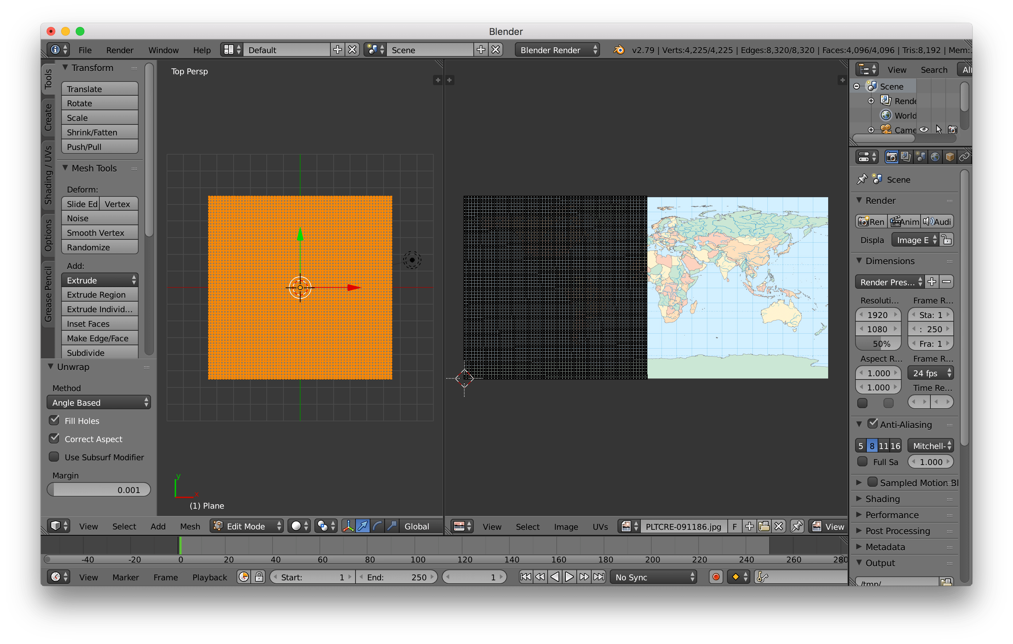Toggle the Anti-Aliasing checkbox
Viewport: 1013px width, 644px height.
873,424
